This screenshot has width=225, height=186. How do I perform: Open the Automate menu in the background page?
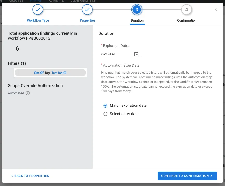(x=56, y=1)
